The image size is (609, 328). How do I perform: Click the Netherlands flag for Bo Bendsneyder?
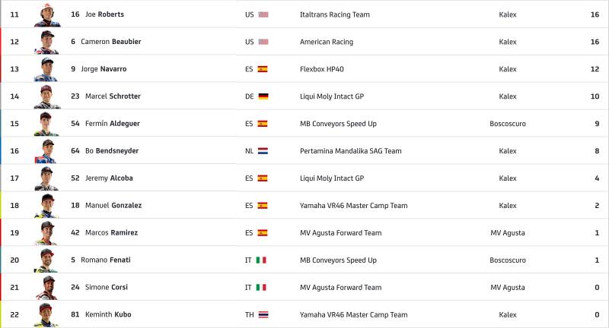(263, 151)
